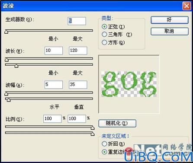Click the 取消 (Cancel) button
Viewport: 193px width, 163px height.
(x=170, y=31)
